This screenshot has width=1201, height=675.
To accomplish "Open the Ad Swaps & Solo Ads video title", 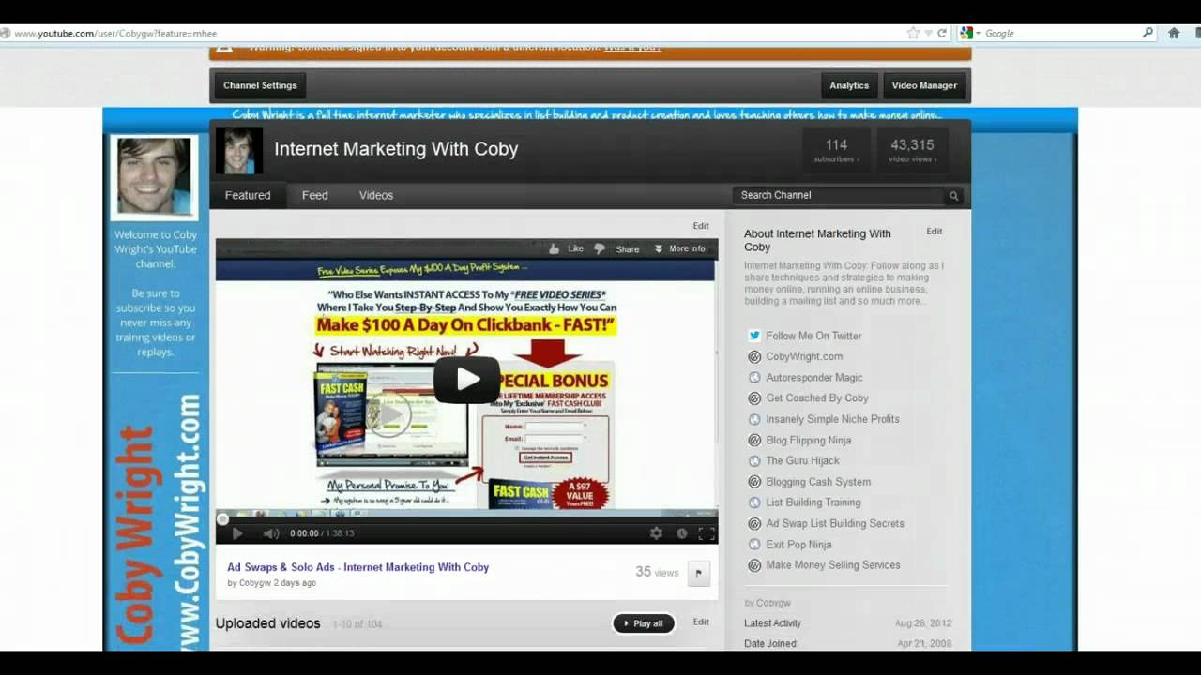I will [357, 567].
